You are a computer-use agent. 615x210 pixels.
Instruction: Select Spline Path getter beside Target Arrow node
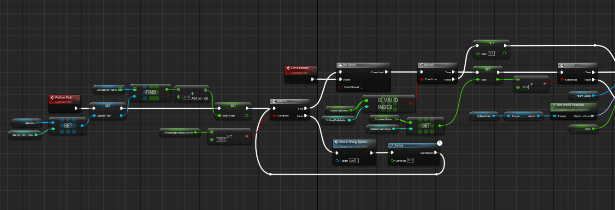(x=484, y=116)
